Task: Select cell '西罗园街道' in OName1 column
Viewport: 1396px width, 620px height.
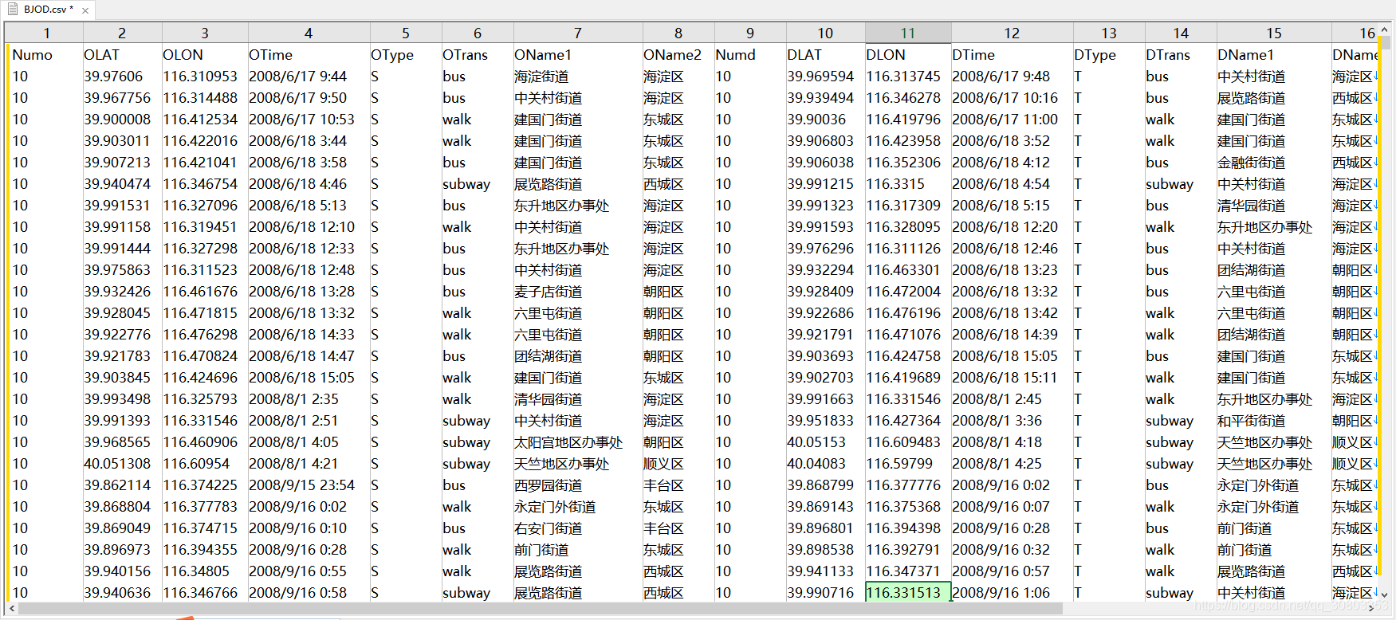Action: (x=578, y=485)
